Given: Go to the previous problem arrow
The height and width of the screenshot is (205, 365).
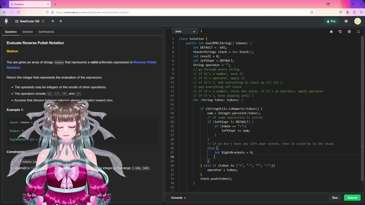Looking at the screenshot, I should pyautogui.click(x=53, y=21).
